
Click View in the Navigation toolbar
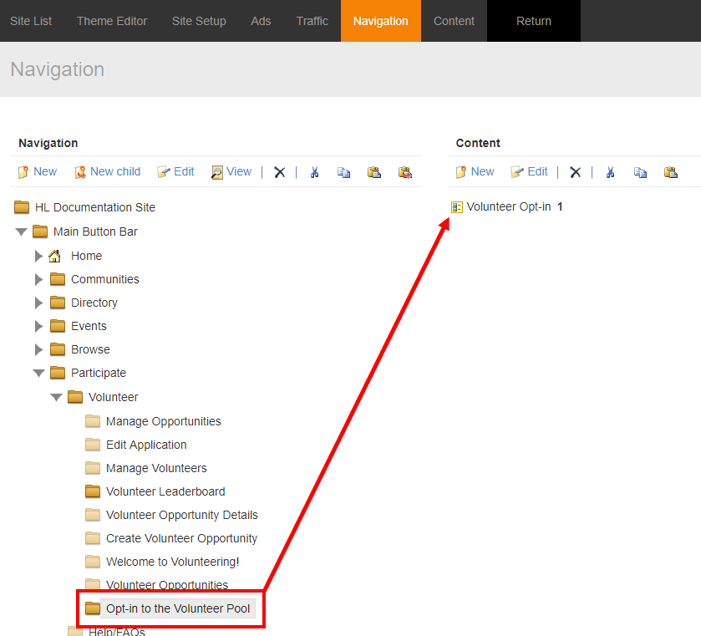tap(231, 172)
